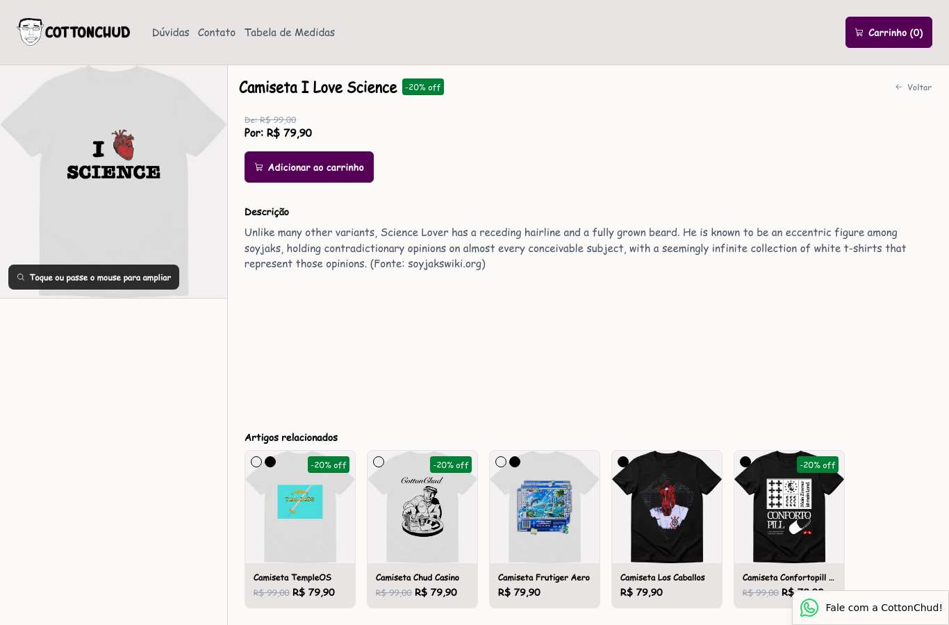Select white swatch on Chud Casino shirt

tap(379, 462)
